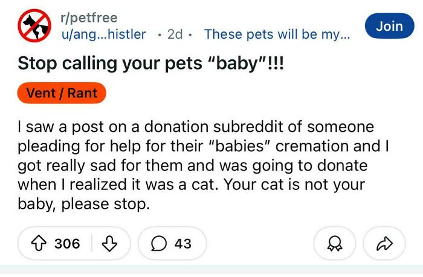
Task: Downvote the post with the down arrow
Action: [109, 244]
